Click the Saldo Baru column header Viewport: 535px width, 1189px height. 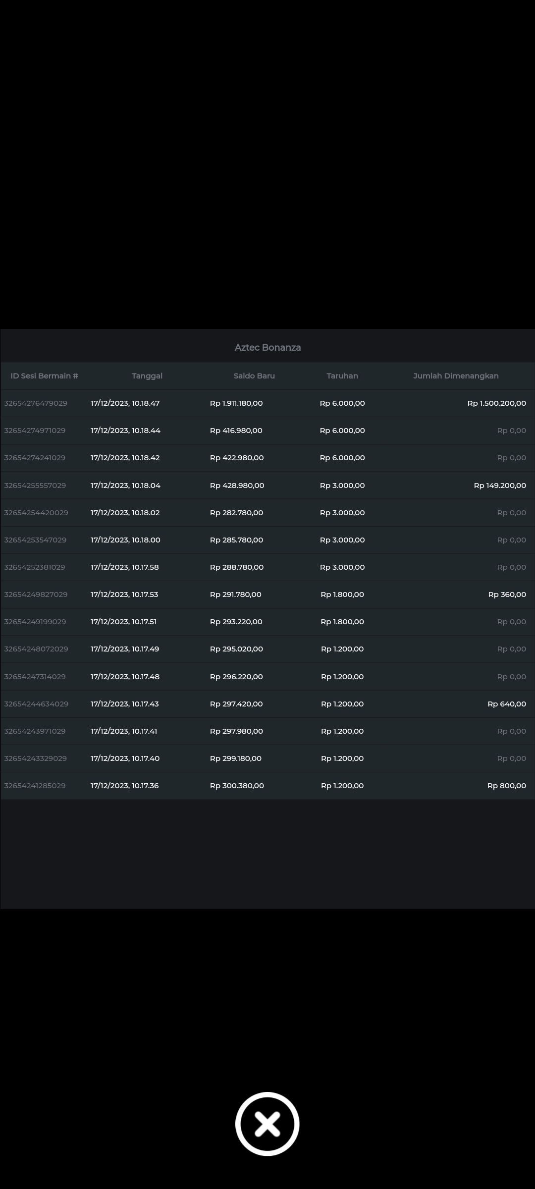click(254, 376)
